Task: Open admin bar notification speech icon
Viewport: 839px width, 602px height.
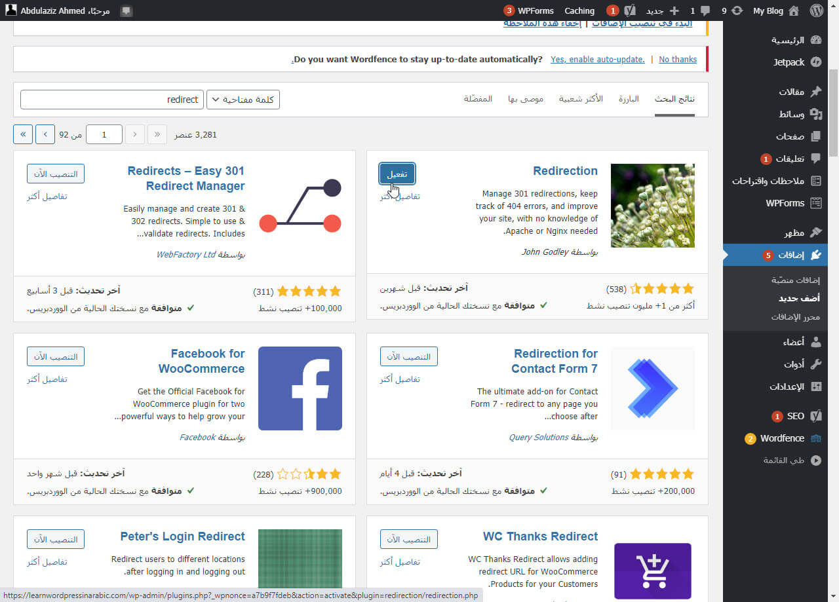Action: click(x=127, y=10)
